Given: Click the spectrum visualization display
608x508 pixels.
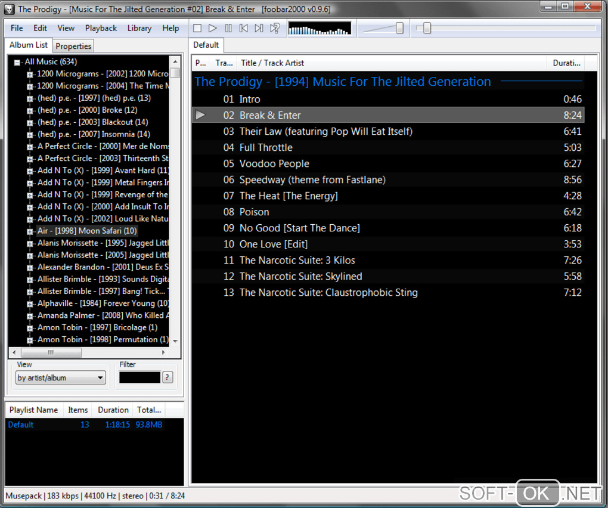Looking at the screenshot, I should [x=320, y=28].
